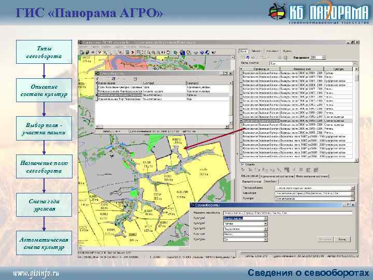
Task: Click the zoom-out magnifier in the map toolbar
Action: pos(158,52)
